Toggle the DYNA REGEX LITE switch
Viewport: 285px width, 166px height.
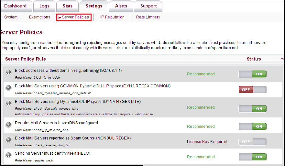pos(252,109)
